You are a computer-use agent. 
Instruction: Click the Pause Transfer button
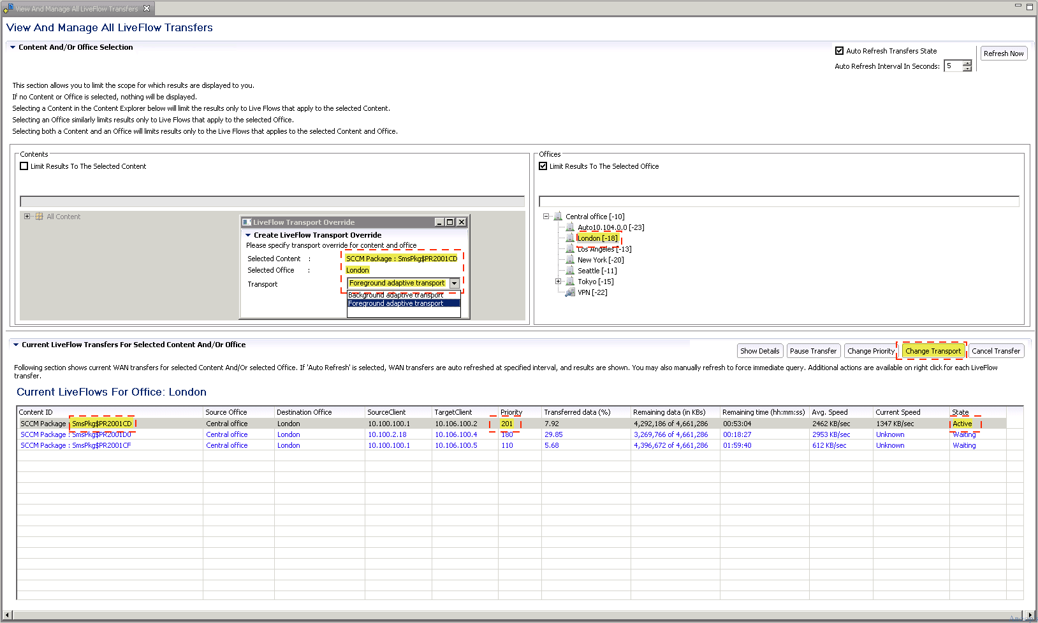[x=814, y=351]
